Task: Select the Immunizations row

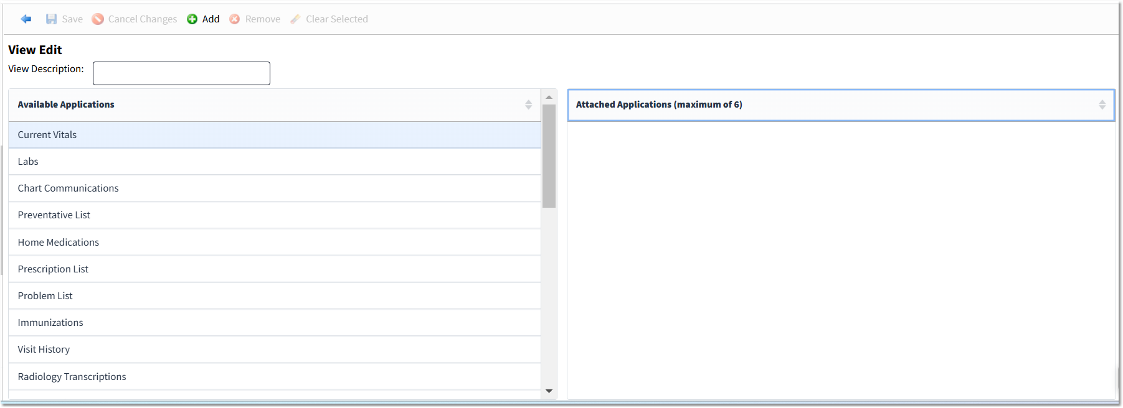Action: coord(275,323)
